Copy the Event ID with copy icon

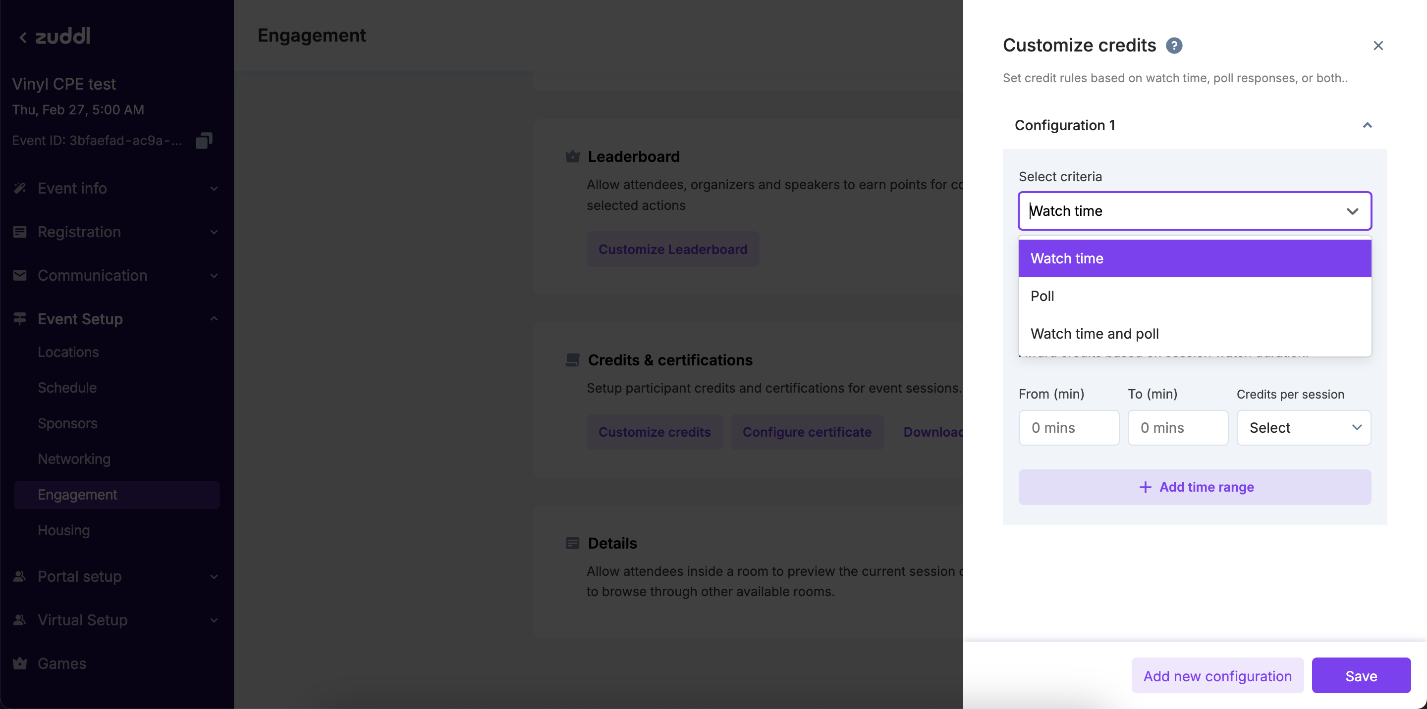[x=204, y=141]
